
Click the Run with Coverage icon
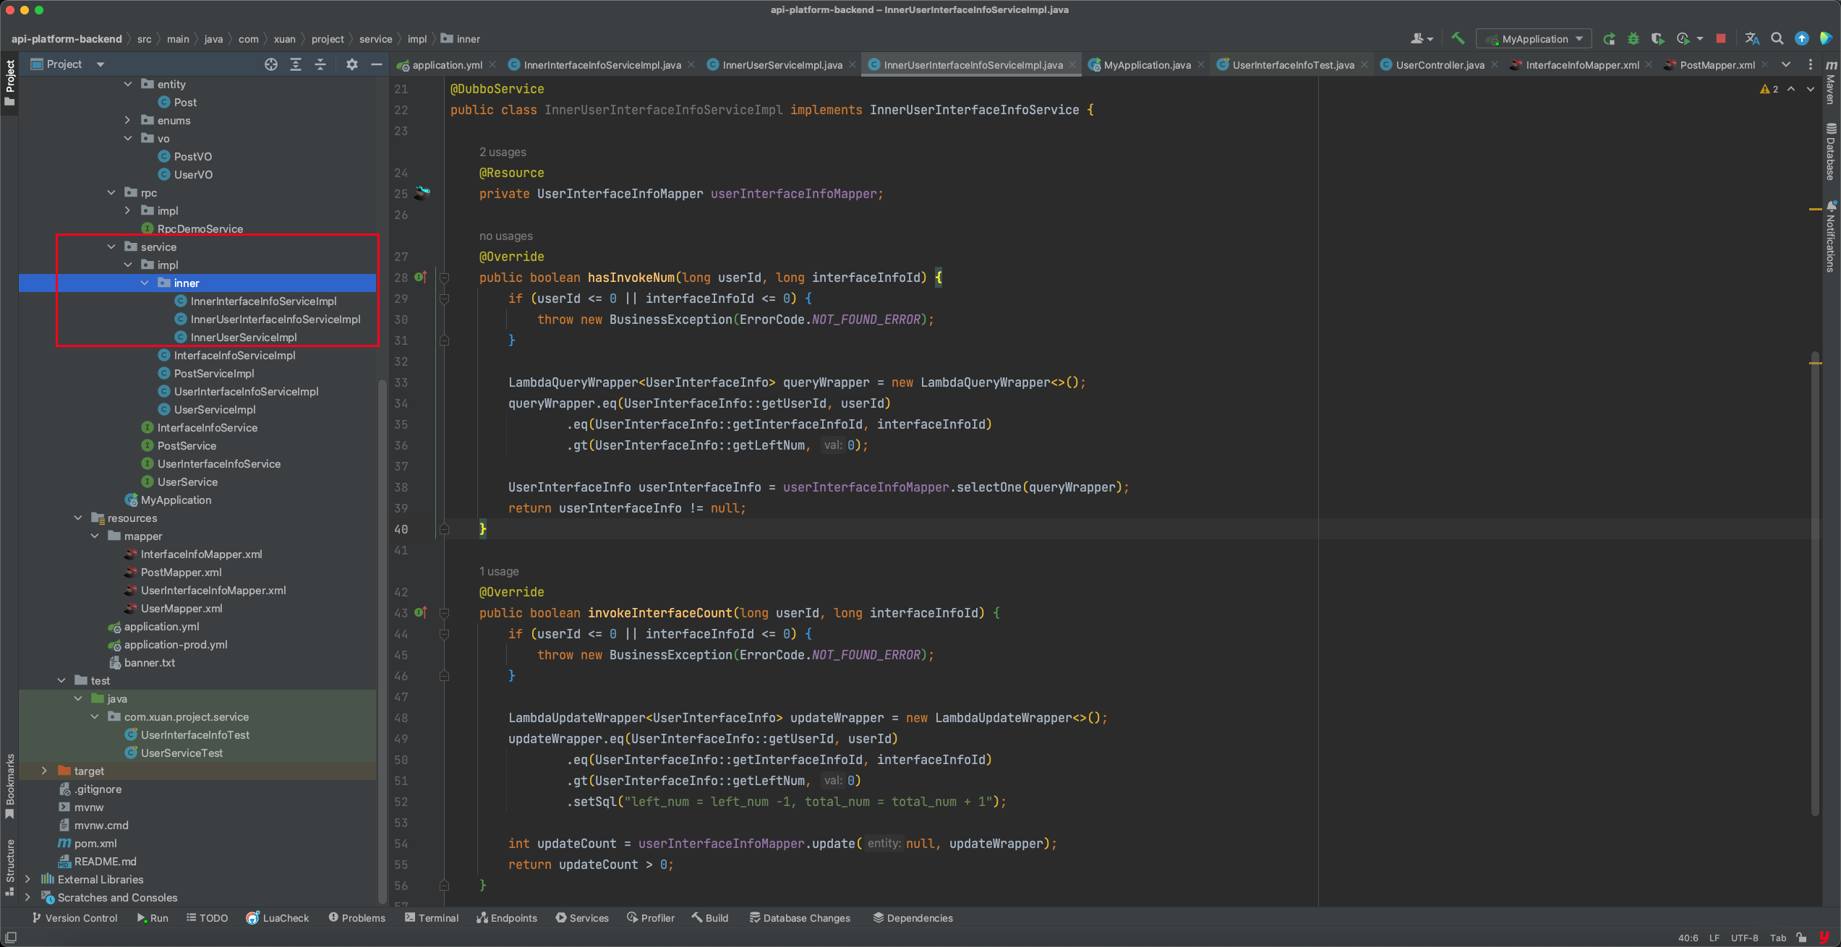point(1657,39)
